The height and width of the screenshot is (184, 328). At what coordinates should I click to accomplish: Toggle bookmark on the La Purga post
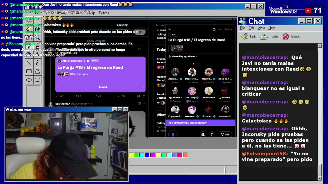pos(138,96)
